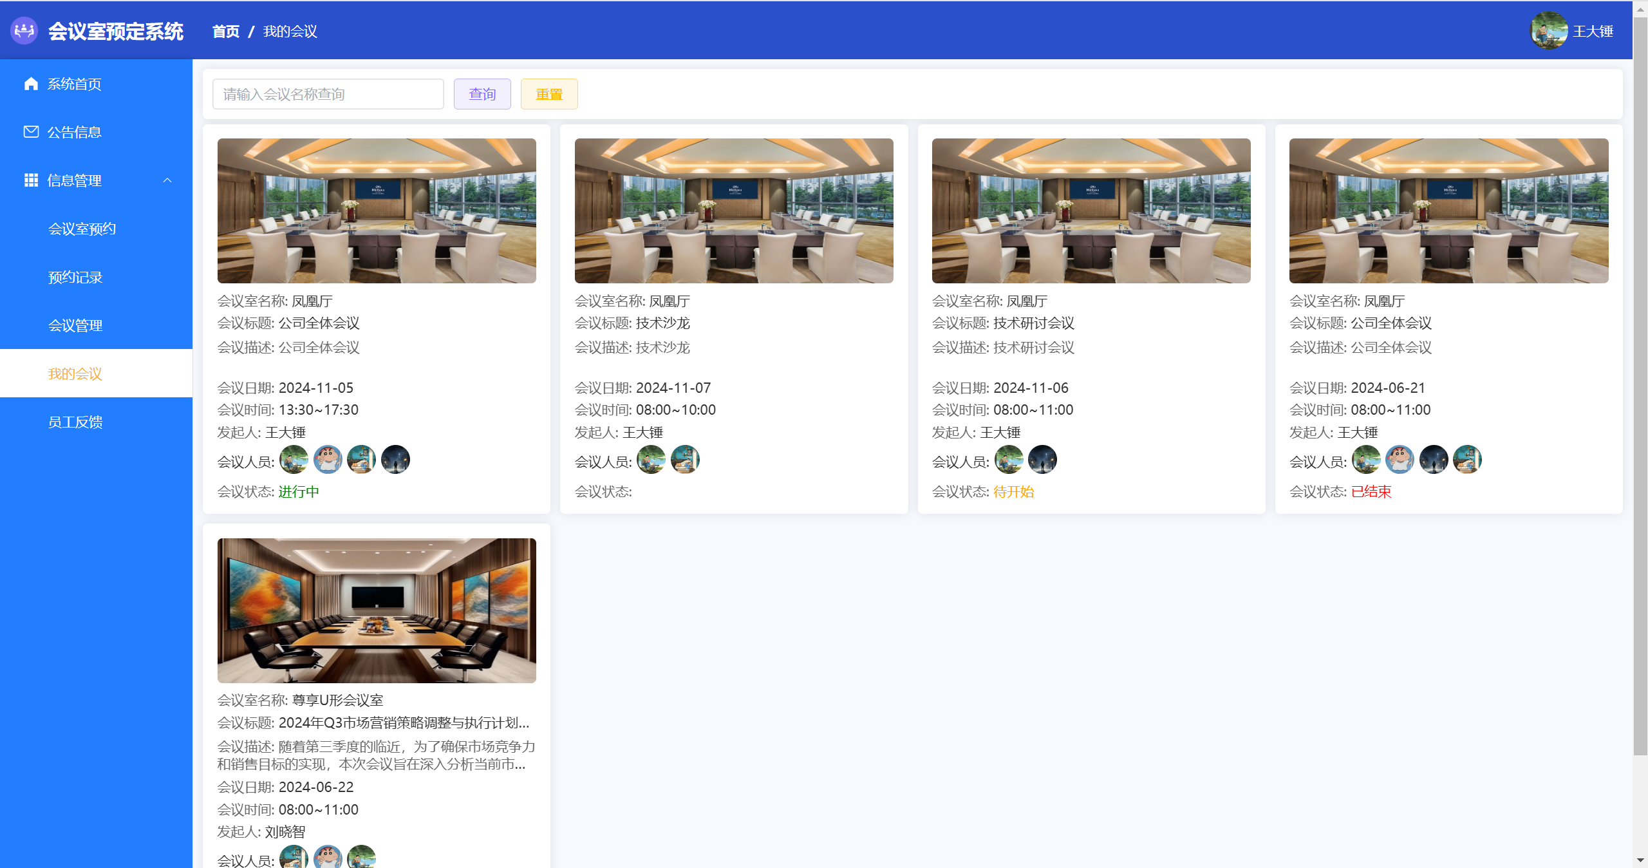Click the first attendee avatar in the 技术沙龙 card

pyautogui.click(x=651, y=460)
